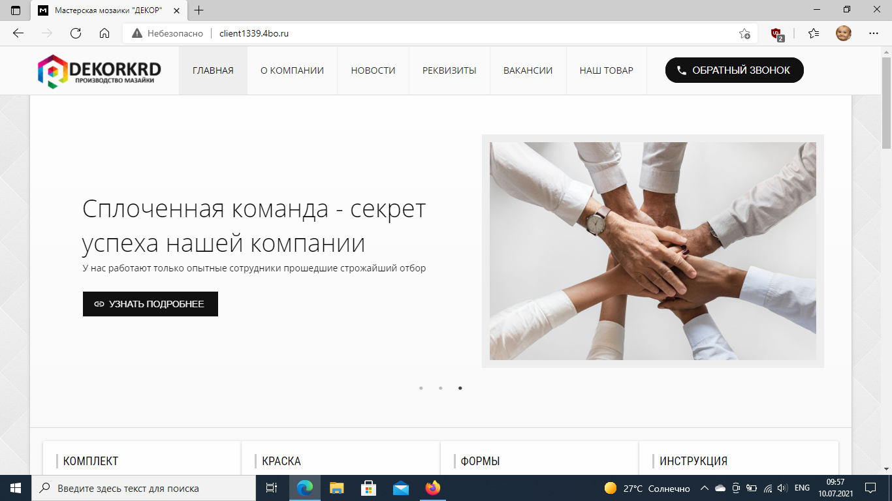The width and height of the screenshot is (892, 501).
Task: Open the uBlock extension icon
Action: [776, 33]
